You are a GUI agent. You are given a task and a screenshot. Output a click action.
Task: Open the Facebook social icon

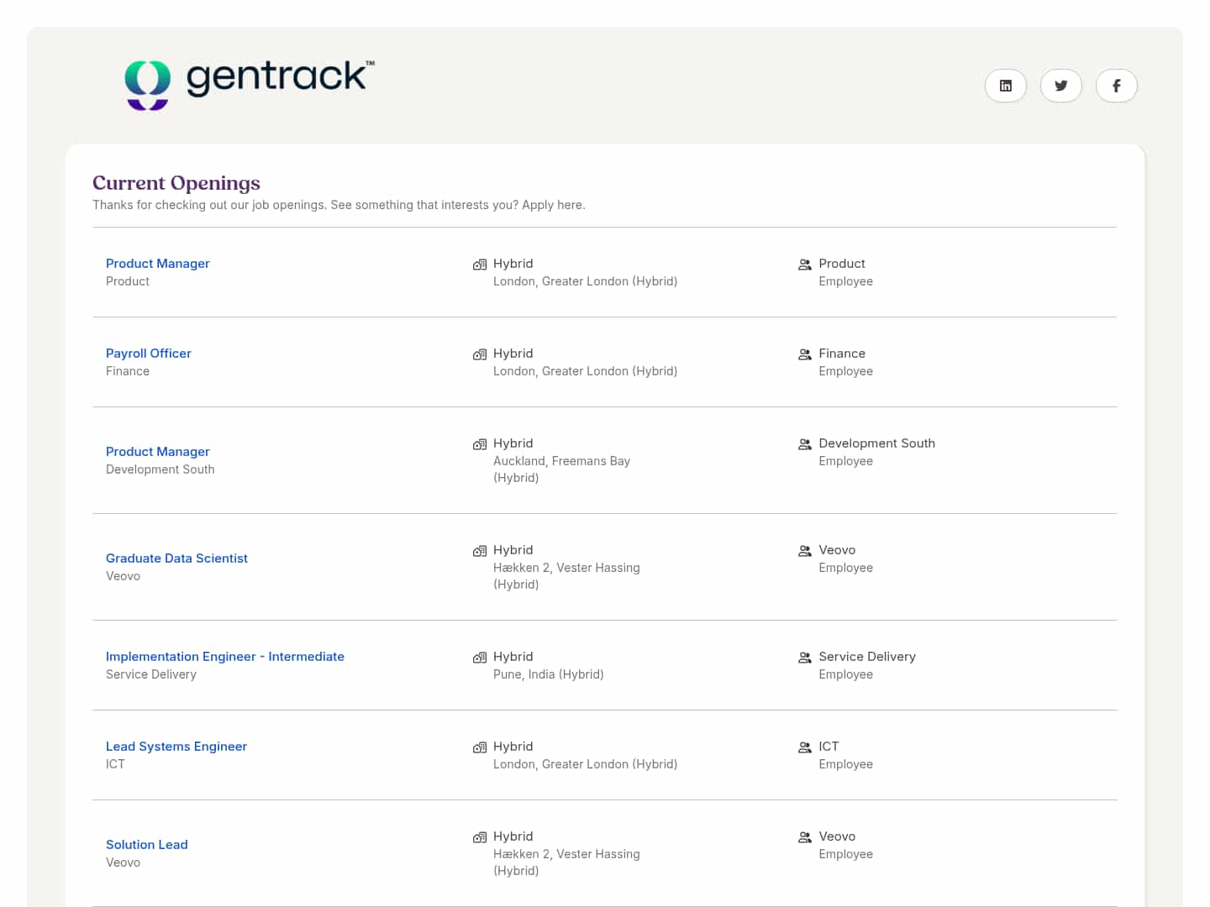tap(1116, 86)
